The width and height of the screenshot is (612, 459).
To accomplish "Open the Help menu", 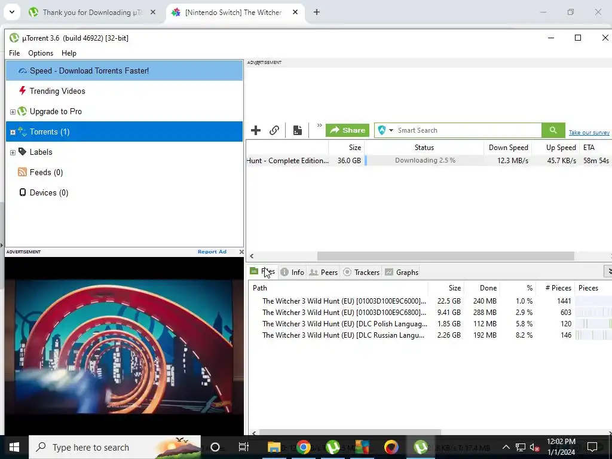I will coord(69,53).
